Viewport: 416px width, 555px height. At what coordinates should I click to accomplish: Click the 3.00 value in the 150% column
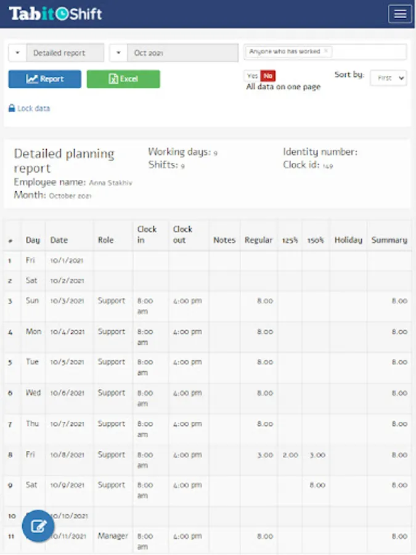coord(317,455)
